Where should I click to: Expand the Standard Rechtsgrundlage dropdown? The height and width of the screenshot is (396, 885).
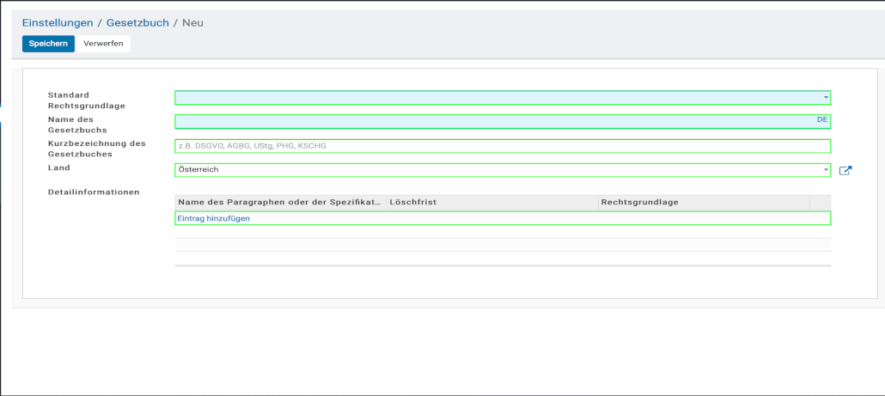(x=826, y=98)
